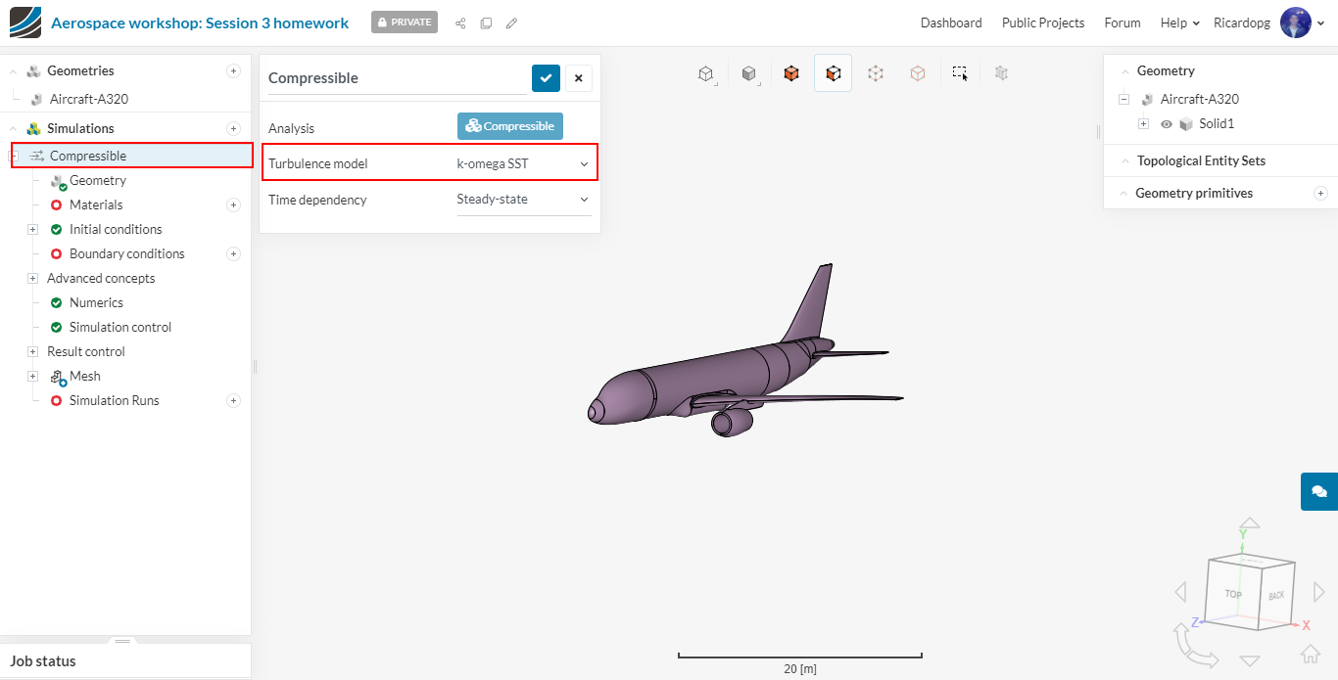Open the view options cube dropdown

tap(705, 73)
